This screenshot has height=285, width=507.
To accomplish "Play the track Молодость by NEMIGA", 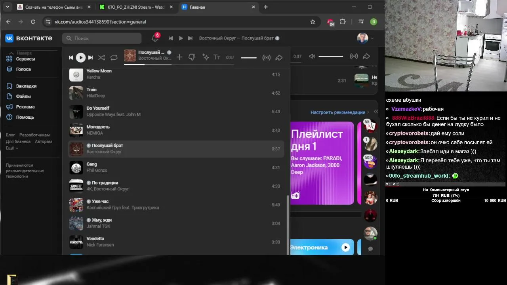I will (x=176, y=130).
